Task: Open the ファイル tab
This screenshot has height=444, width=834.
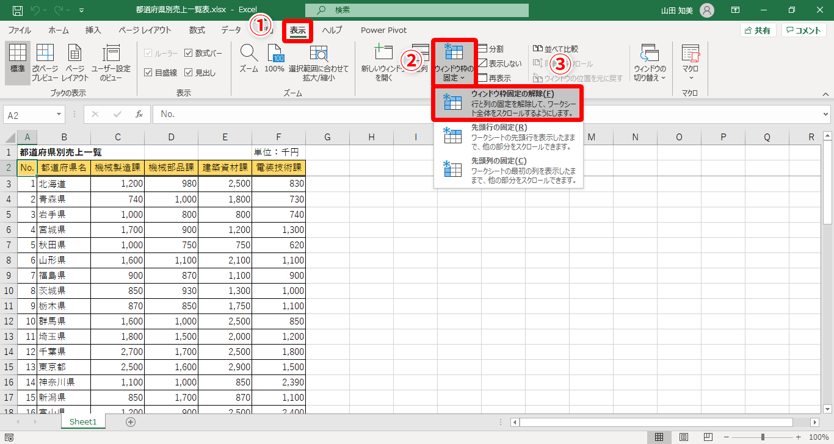Action: [20, 30]
